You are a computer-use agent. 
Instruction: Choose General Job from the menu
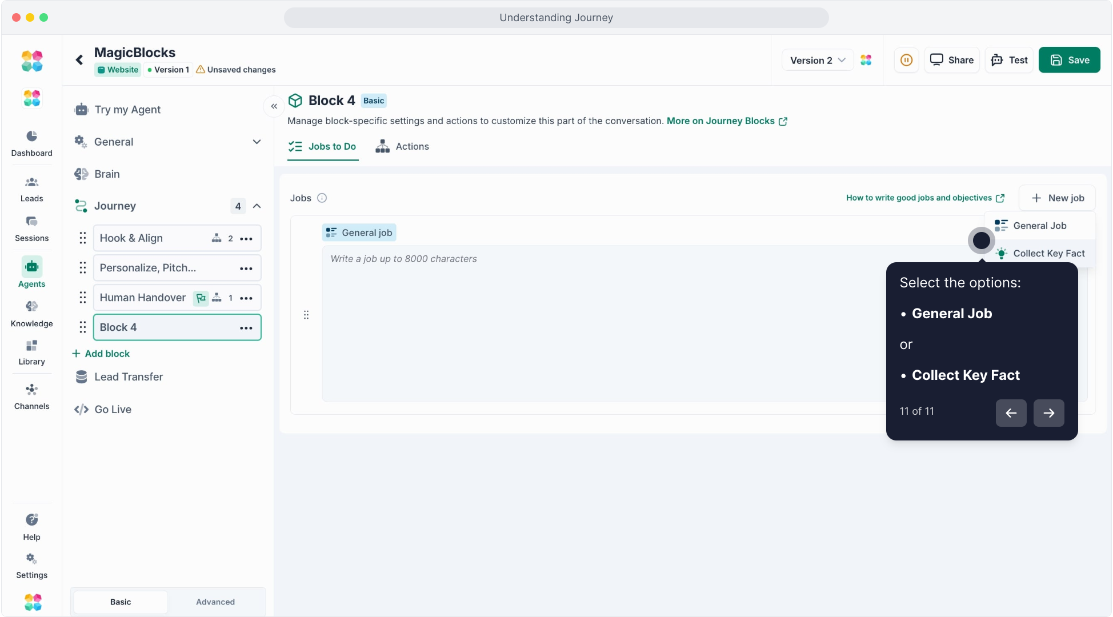pos(1039,226)
